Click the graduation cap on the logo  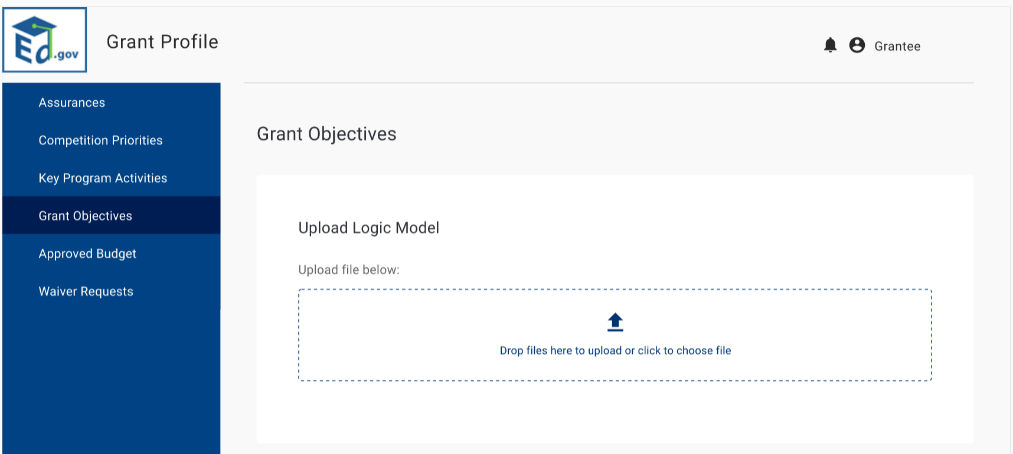pos(34,27)
